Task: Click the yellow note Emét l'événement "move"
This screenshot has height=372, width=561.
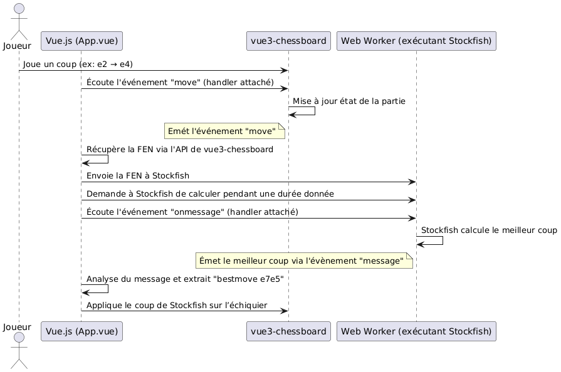Action: 224,131
